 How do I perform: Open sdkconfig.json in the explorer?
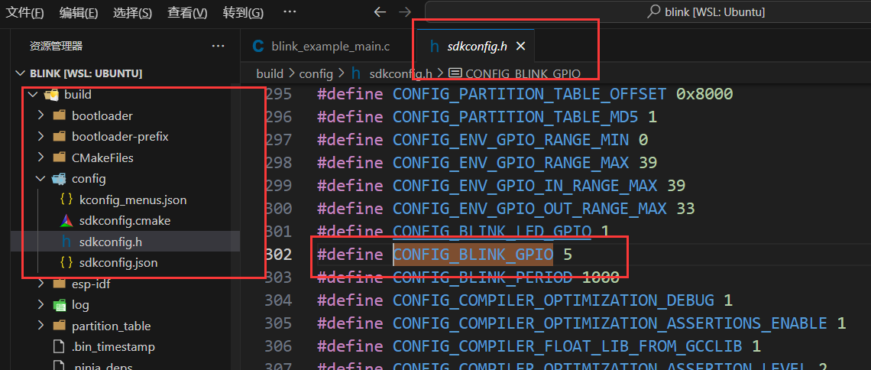pyautogui.click(x=118, y=262)
